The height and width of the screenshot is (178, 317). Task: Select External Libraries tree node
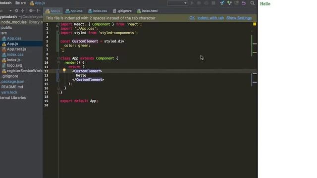[x=13, y=98]
